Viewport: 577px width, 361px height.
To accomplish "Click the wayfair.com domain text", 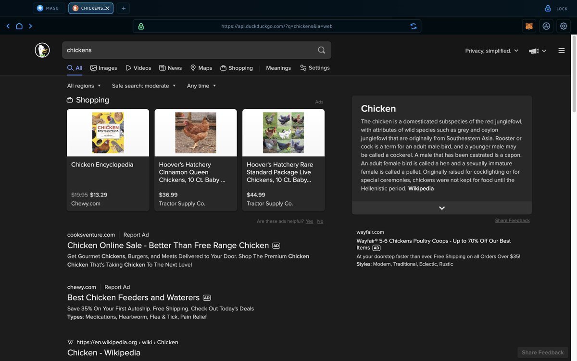I will coord(370,232).
